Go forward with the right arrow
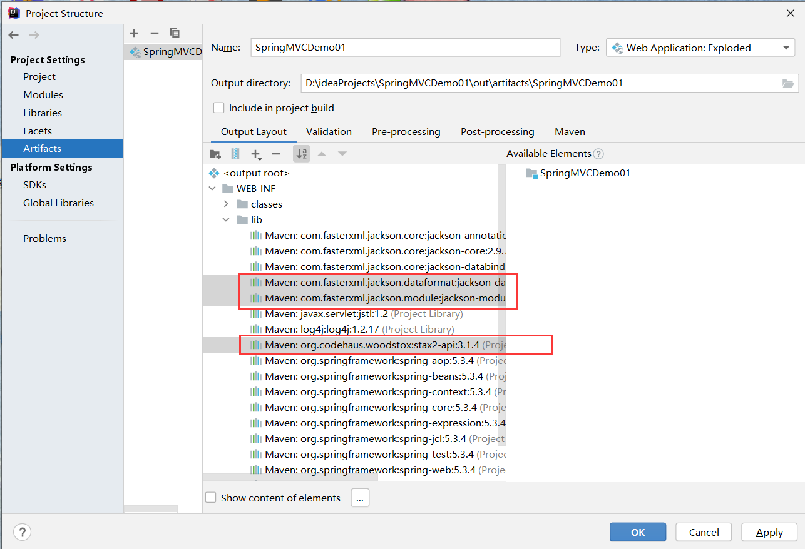 pos(34,35)
